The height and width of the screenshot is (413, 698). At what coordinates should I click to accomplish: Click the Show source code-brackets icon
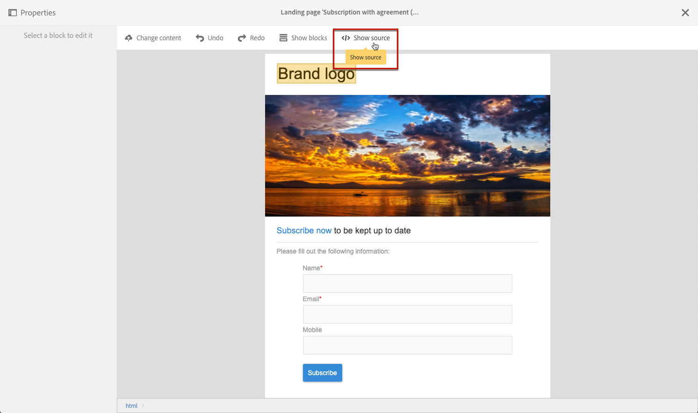click(x=345, y=38)
